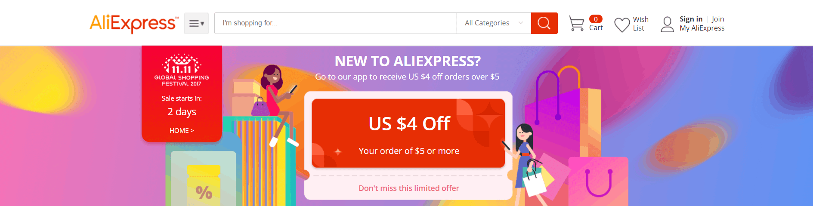
Task: Click the percent discount tag illustration
Action: pos(204,185)
